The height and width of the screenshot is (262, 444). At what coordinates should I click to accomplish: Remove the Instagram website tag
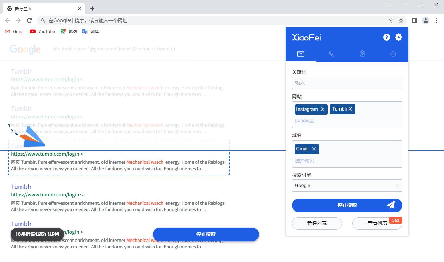coord(322,109)
